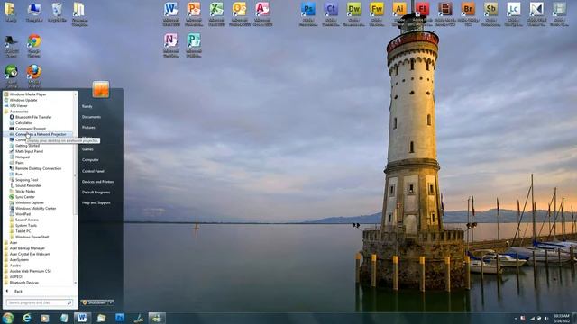Open Calculator in Accessories
This screenshot has width=577, height=324.
tap(23, 122)
